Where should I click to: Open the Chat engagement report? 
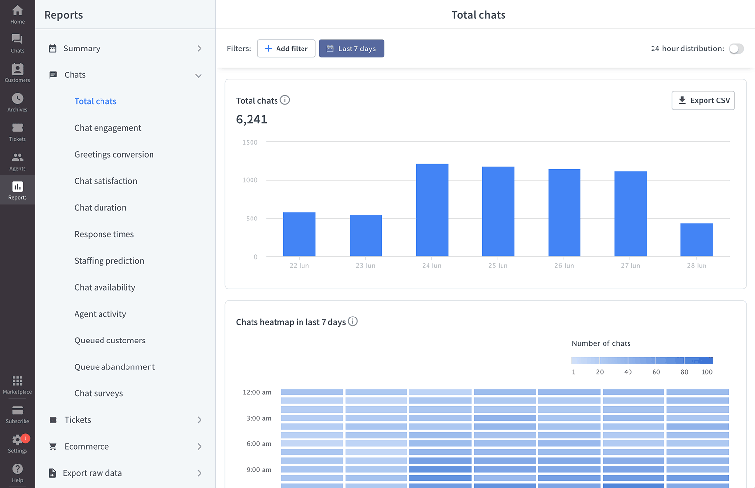[x=108, y=128]
